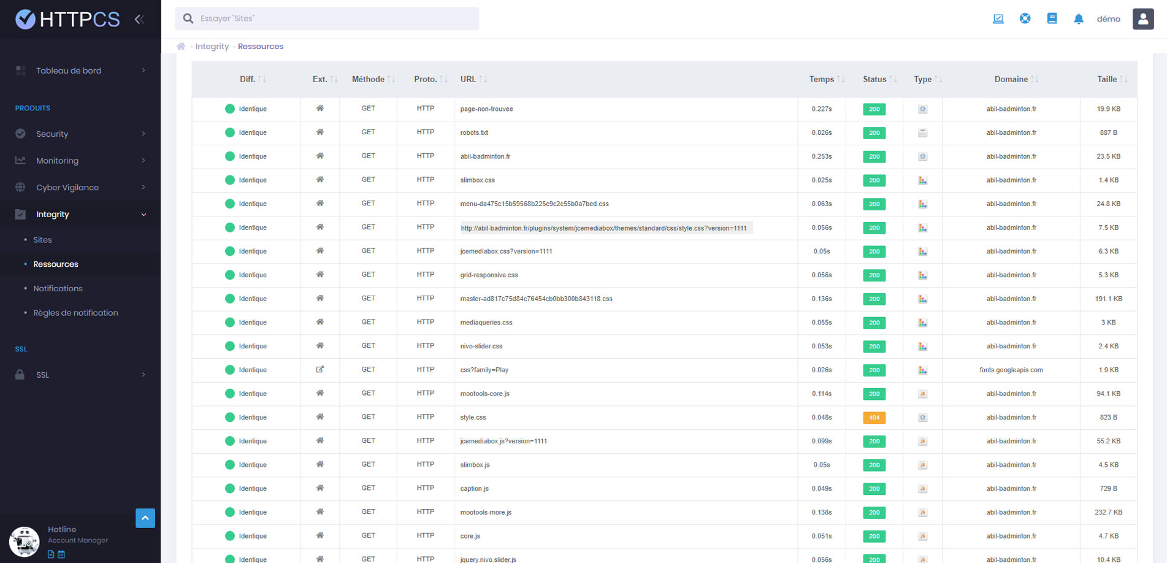The image size is (1167, 563).
Task: Click the calendar icon under Account Manager
Action: pyautogui.click(x=61, y=554)
